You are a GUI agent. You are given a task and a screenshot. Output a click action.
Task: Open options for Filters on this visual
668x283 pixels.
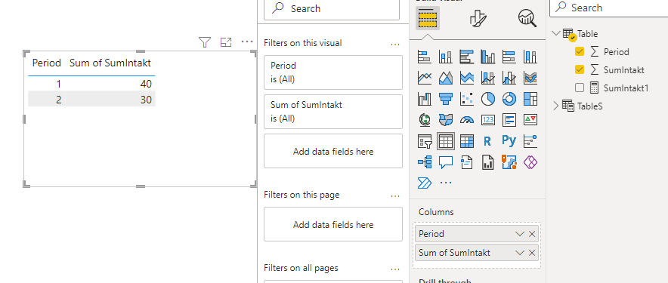[395, 44]
